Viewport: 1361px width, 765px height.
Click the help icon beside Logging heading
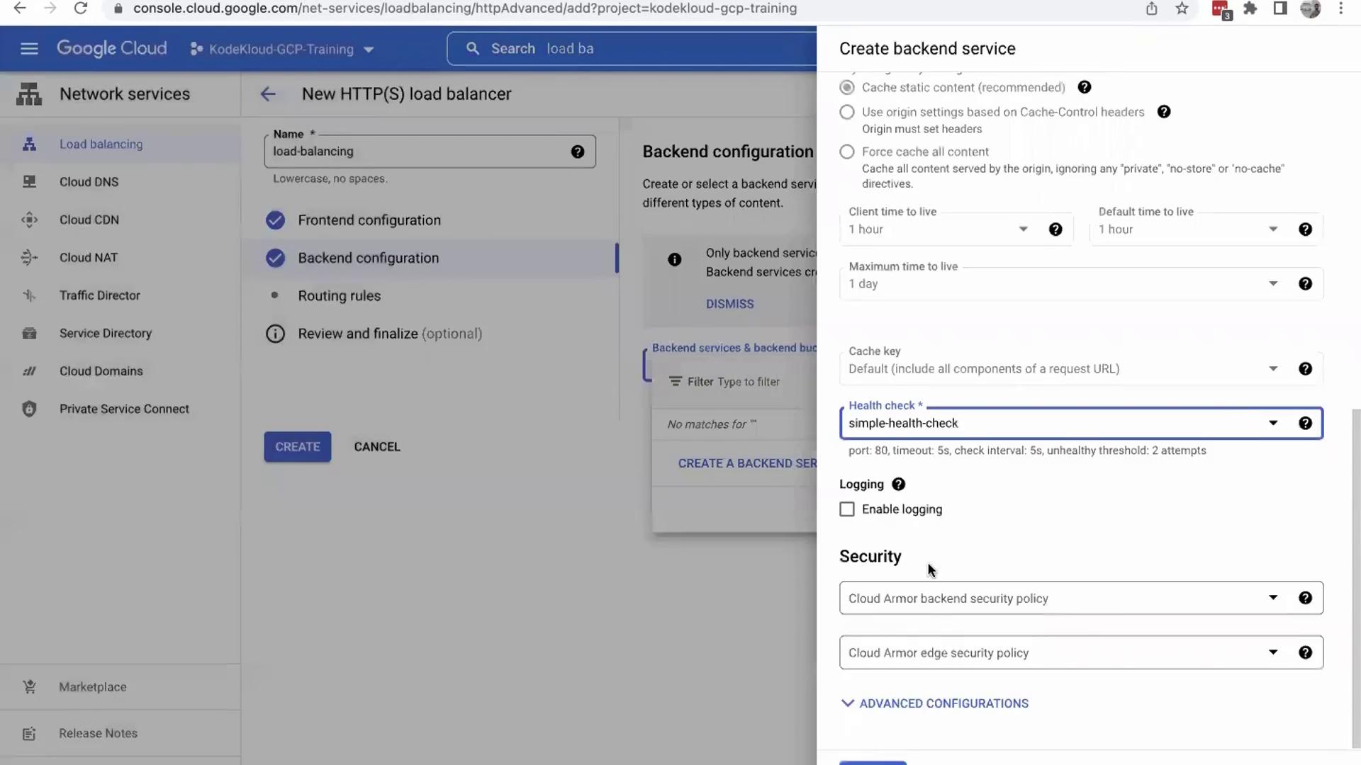898,484
